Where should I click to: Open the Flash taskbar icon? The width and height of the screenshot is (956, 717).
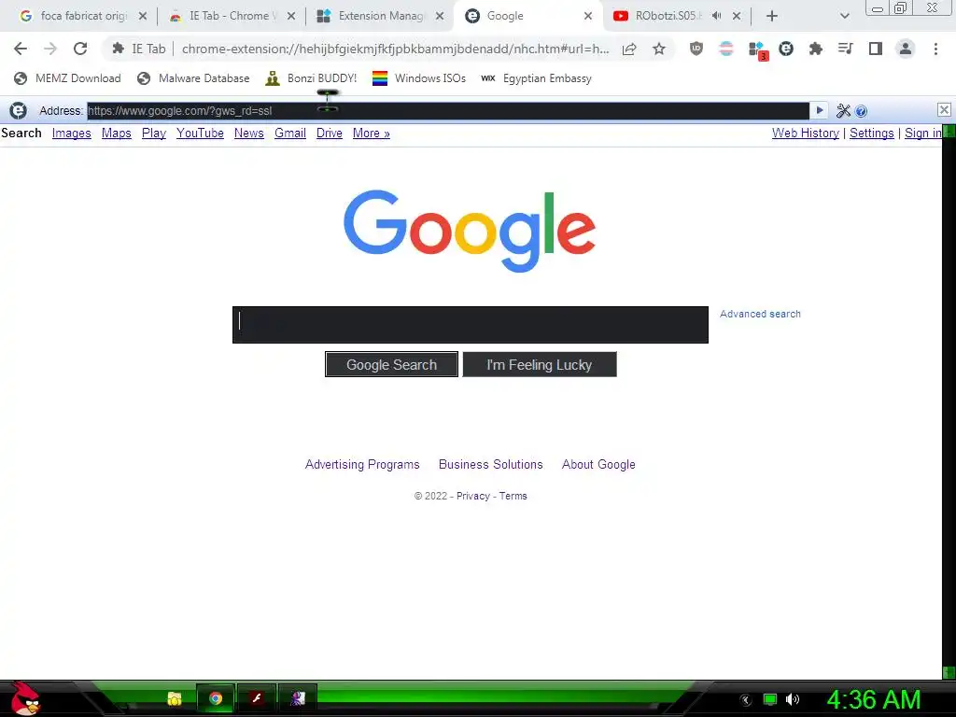click(257, 698)
